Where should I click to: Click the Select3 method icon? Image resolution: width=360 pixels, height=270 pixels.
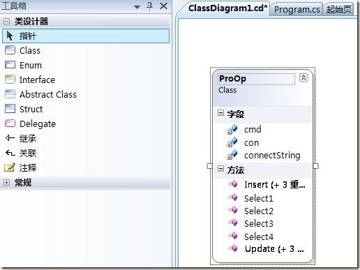click(x=232, y=223)
